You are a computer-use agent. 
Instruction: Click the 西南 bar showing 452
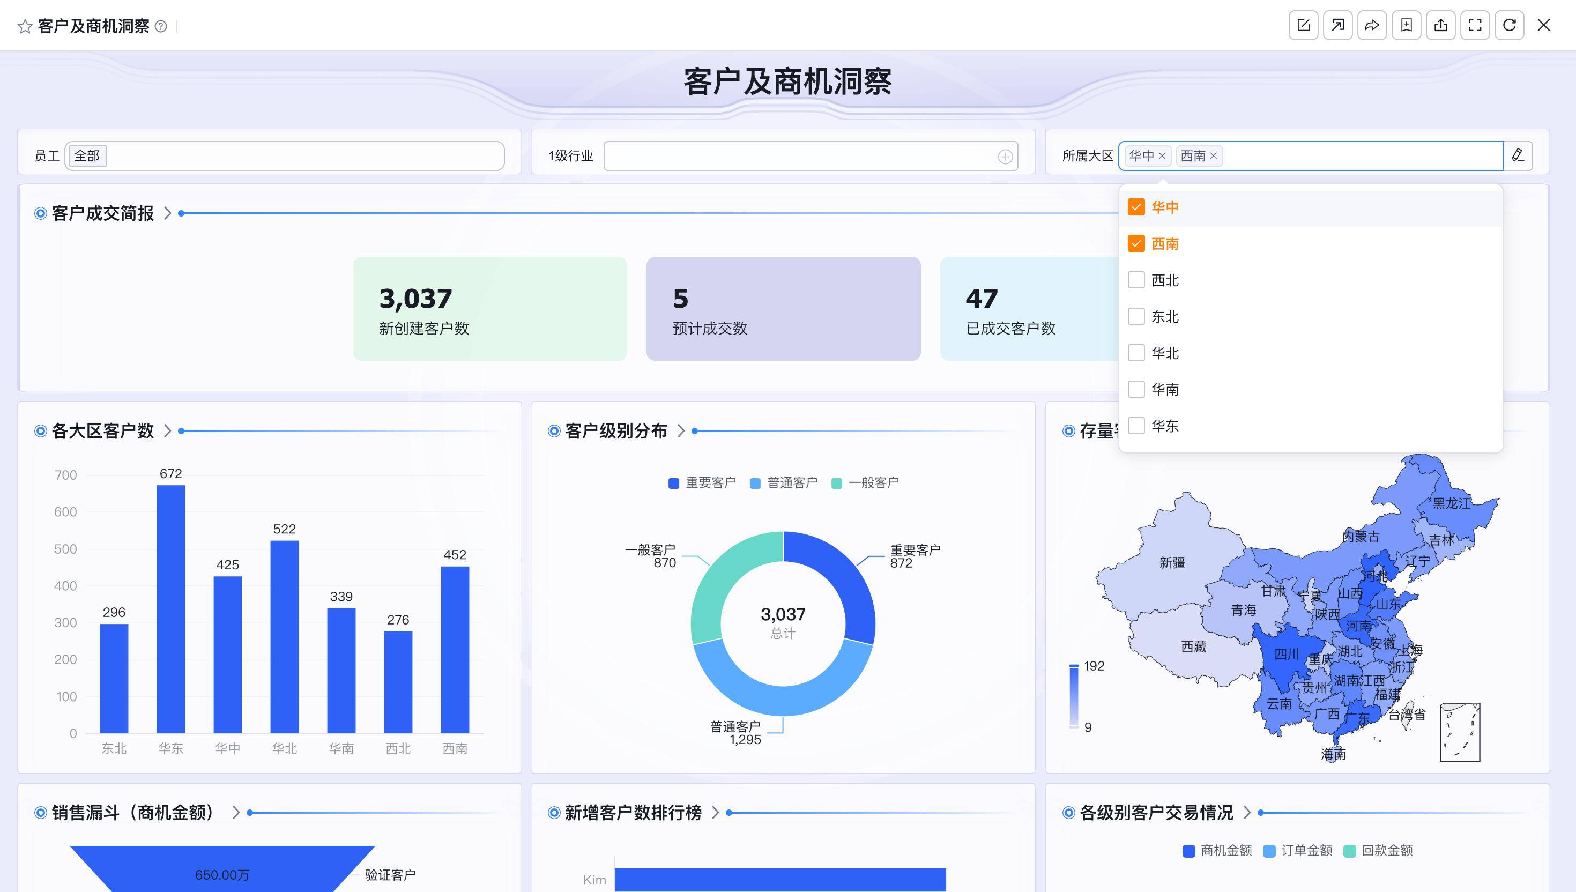pyautogui.click(x=455, y=650)
